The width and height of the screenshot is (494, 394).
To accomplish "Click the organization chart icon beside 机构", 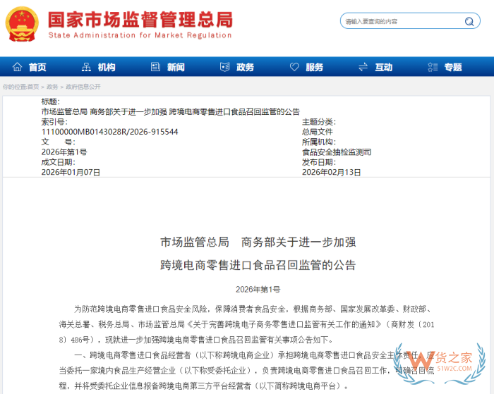I will [x=86, y=67].
